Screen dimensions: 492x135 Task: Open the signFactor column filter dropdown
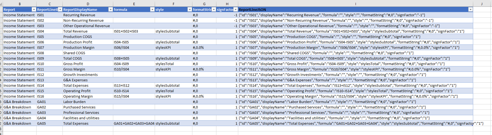pyautogui.click(x=235, y=9)
